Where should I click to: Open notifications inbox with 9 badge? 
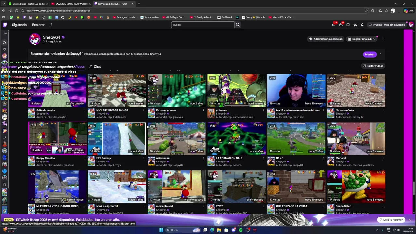pyautogui.click(x=341, y=25)
